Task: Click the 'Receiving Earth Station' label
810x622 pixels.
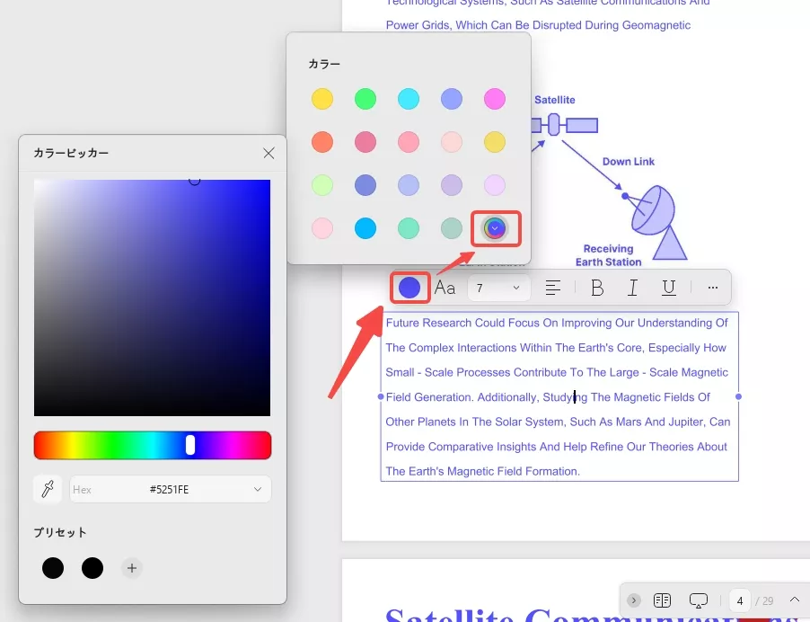Action: [609, 255]
